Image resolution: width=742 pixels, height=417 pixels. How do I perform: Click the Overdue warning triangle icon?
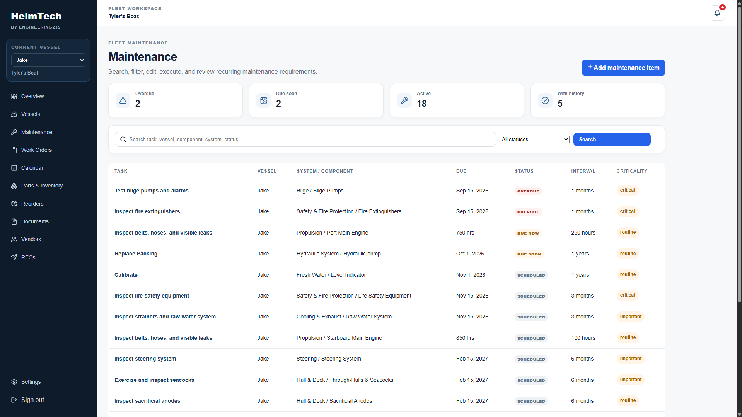123,100
